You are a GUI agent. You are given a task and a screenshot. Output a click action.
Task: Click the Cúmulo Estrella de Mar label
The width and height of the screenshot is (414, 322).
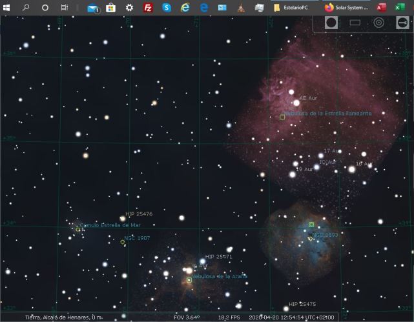(110, 225)
